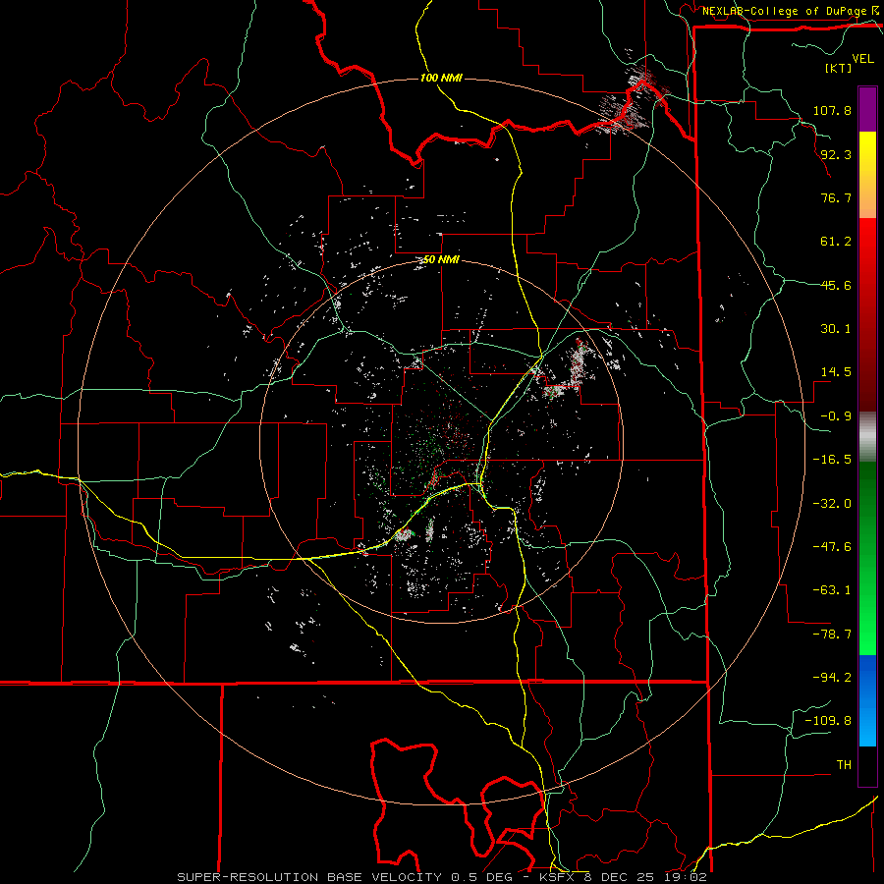
Task: Click the -63.1 velocity scale value
Action: point(832,590)
